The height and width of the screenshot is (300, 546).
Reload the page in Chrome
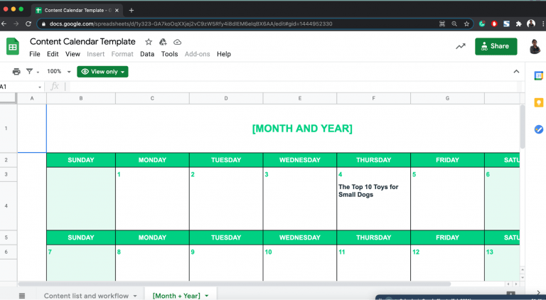click(28, 23)
